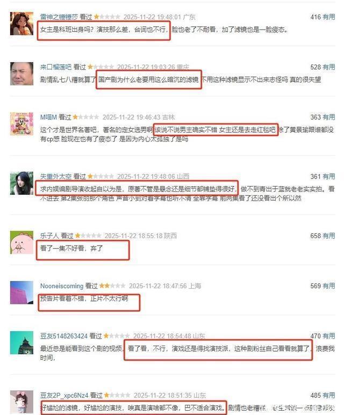Open avatar of user 失重外太空
The image size is (344, 415).
point(21,183)
